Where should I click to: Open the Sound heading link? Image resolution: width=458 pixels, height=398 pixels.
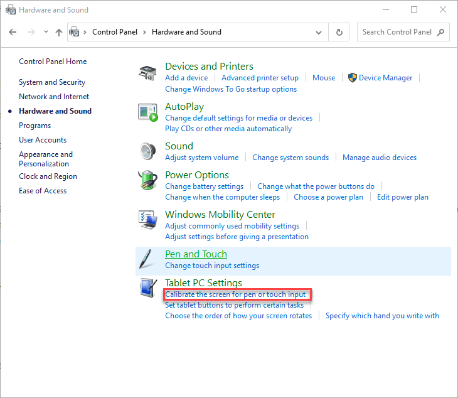pyautogui.click(x=179, y=146)
